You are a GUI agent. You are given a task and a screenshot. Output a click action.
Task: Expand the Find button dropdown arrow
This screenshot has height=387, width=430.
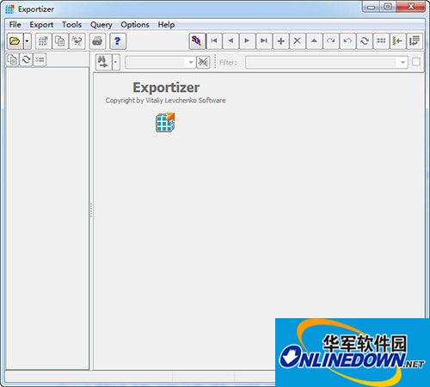[115, 62]
